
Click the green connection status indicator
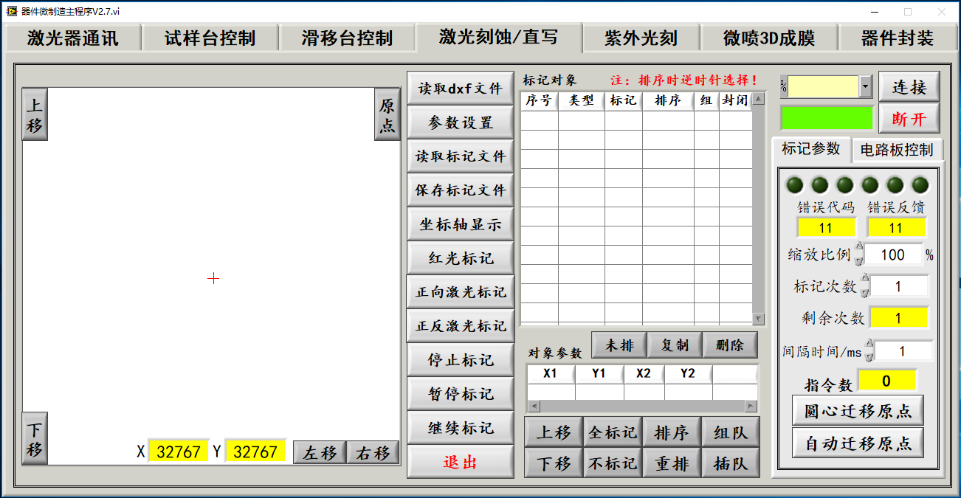pyautogui.click(x=827, y=118)
